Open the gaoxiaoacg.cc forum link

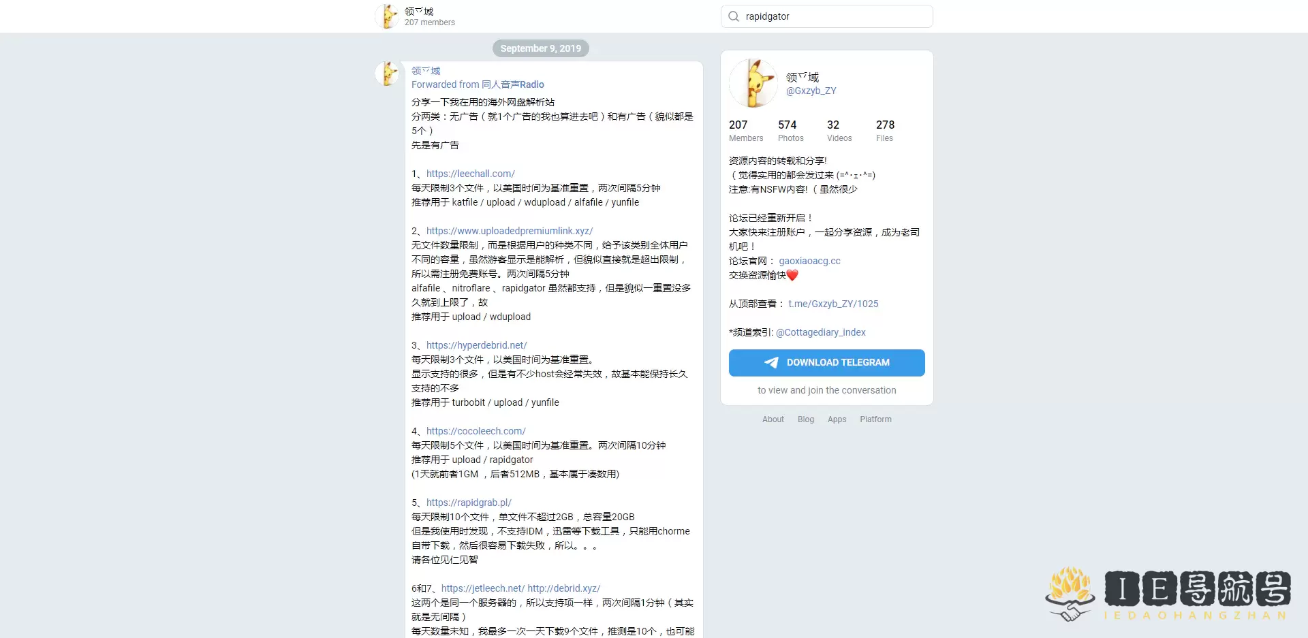click(810, 260)
